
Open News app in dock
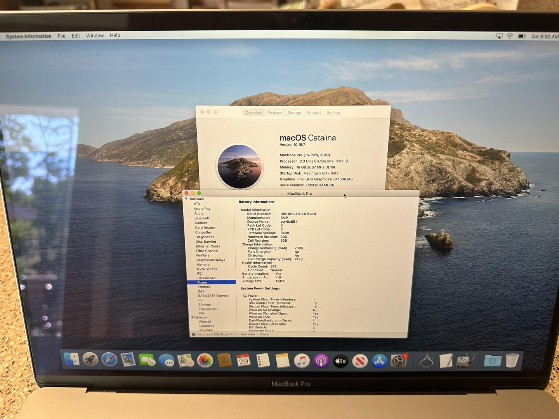(x=360, y=361)
